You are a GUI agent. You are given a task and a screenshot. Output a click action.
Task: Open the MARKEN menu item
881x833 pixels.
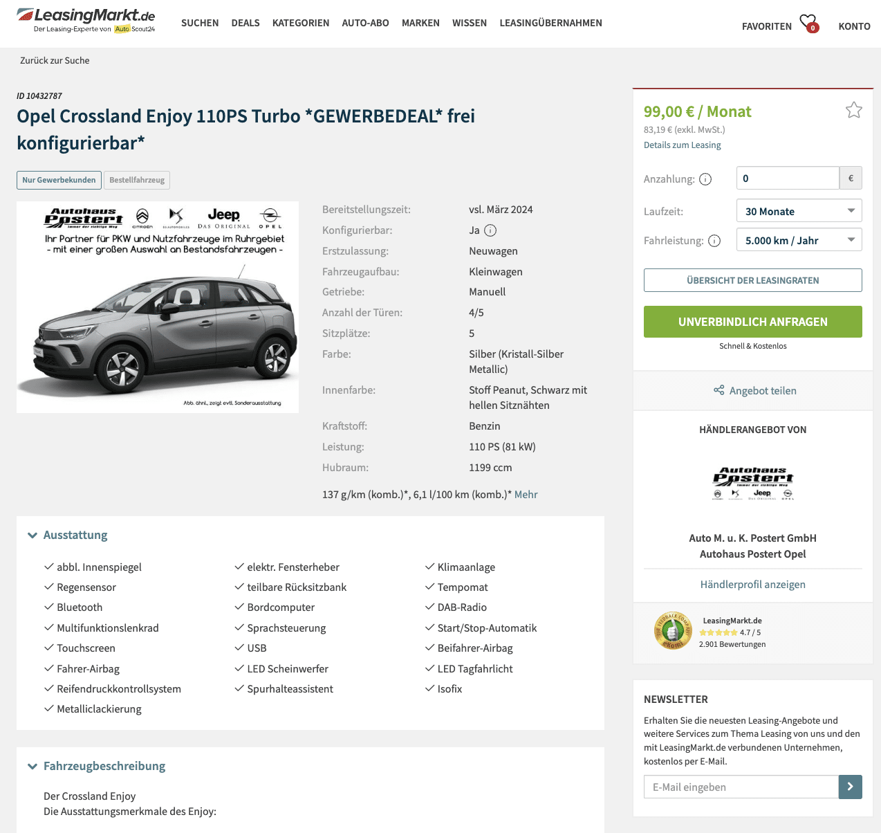click(420, 23)
